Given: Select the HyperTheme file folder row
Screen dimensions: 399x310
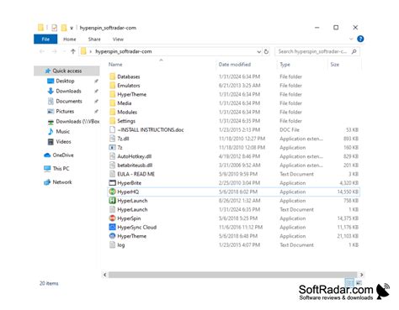Looking at the screenshot, I should [233, 94].
